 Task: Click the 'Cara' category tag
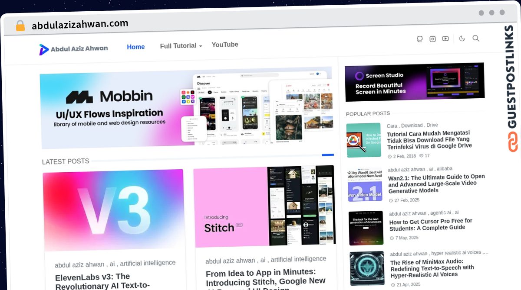pos(392,126)
